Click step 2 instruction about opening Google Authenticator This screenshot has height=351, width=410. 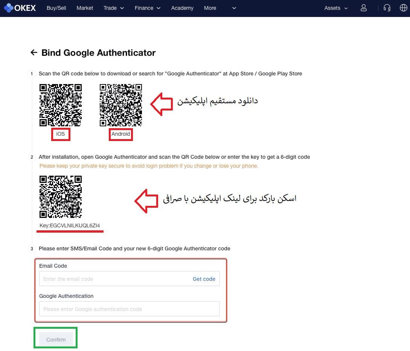point(174,157)
